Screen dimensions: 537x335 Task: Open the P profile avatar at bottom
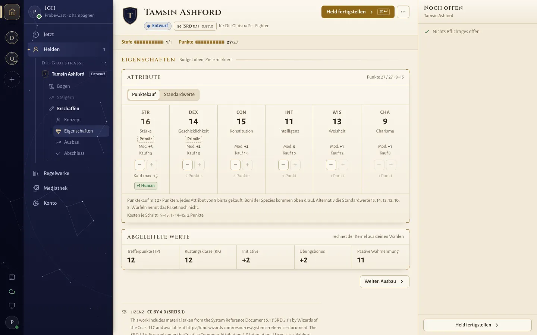click(12, 322)
